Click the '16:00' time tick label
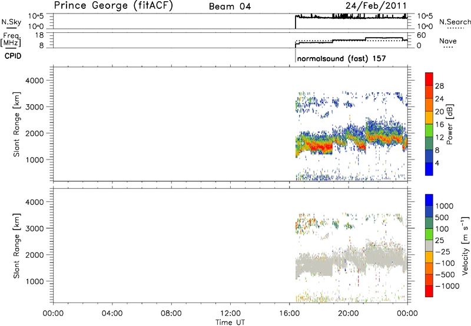The height and width of the screenshot is (326, 471). coord(289,314)
